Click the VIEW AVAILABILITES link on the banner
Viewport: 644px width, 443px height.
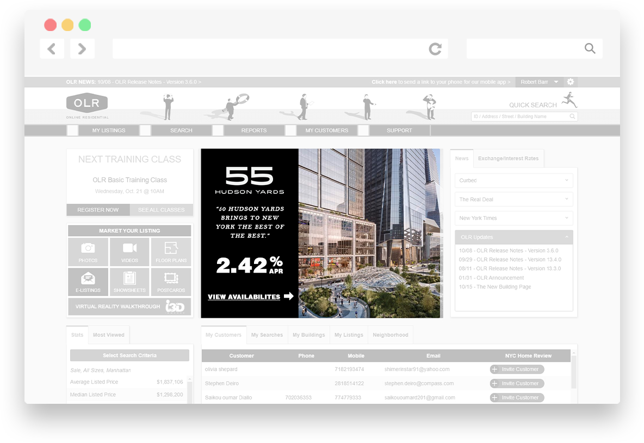(251, 296)
